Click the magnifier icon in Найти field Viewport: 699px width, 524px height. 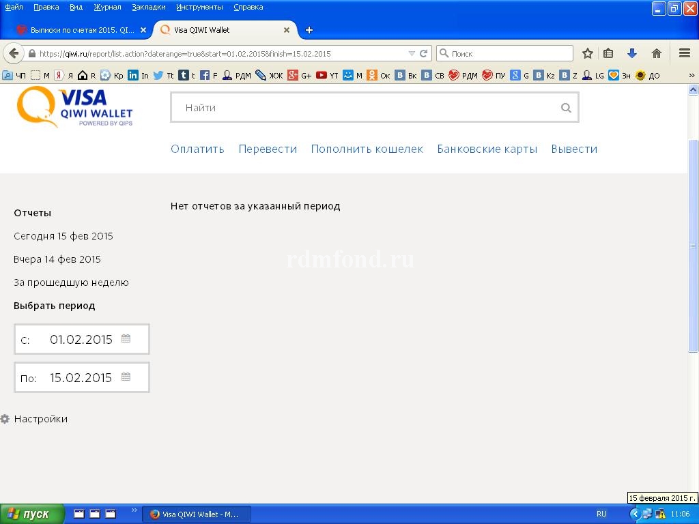(x=566, y=107)
